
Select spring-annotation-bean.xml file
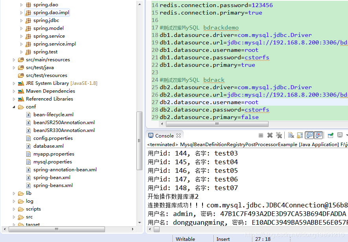coord(65,170)
